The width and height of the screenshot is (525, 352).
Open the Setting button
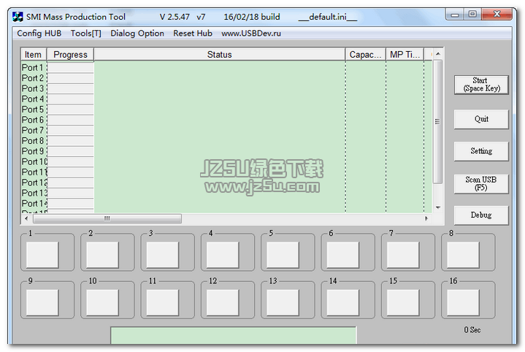click(481, 151)
